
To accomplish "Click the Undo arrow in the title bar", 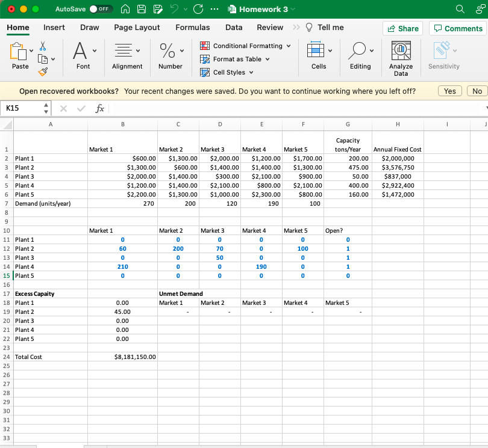I will pyautogui.click(x=174, y=9).
